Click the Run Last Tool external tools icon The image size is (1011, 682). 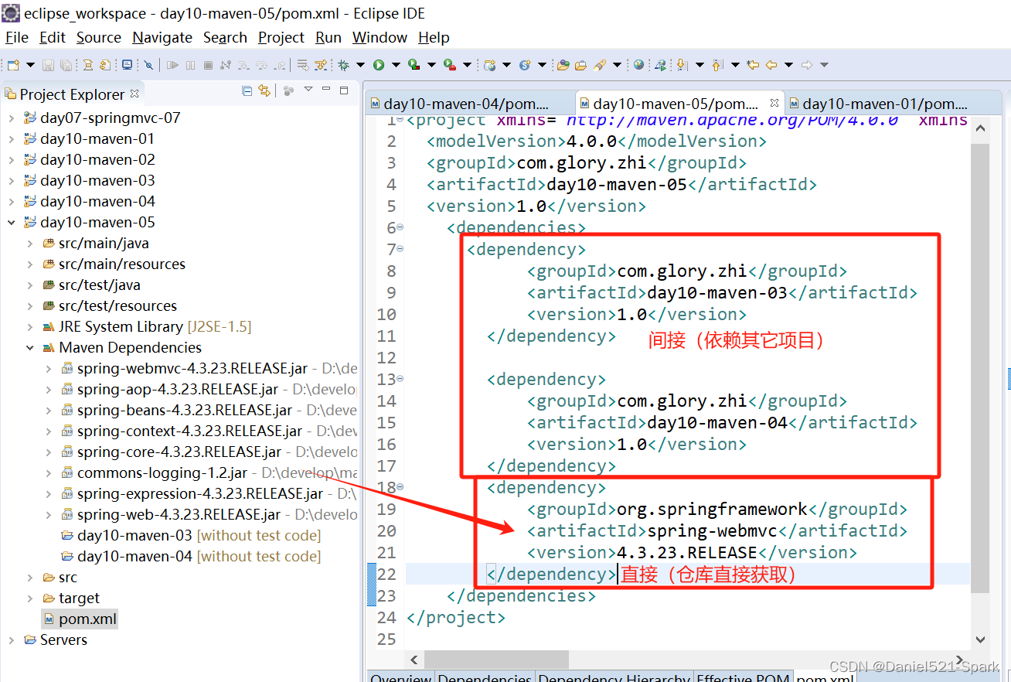[x=449, y=65]
